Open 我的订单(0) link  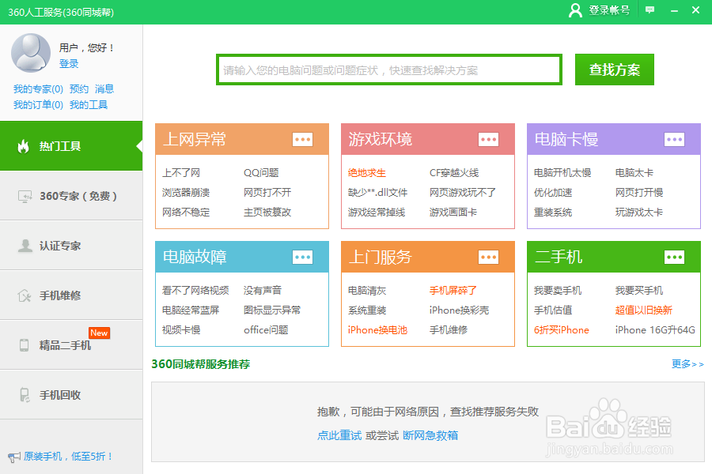point(38,105)
